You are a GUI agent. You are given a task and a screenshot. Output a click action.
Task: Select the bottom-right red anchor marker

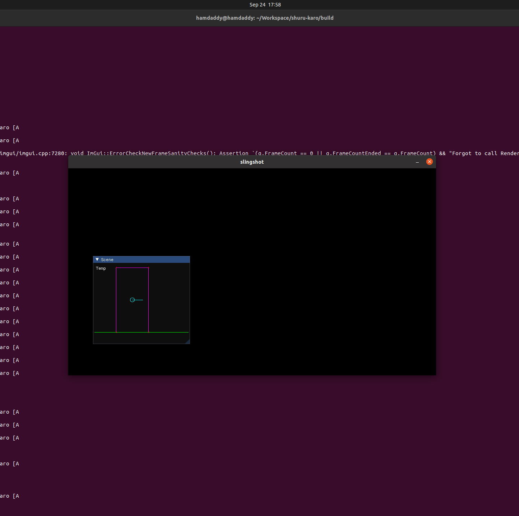(x=148, y=332)
